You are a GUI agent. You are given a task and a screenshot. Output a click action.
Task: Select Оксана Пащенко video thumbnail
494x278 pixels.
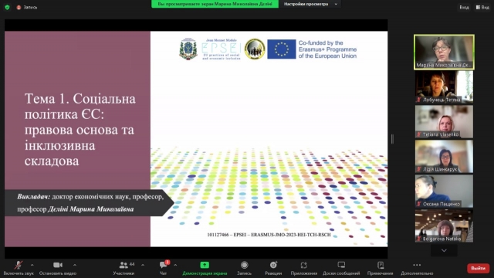point(444,192)
